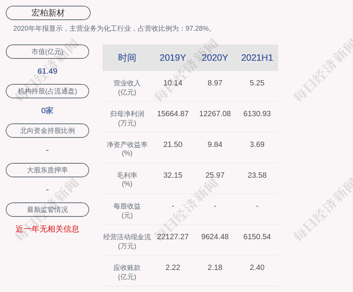Select the 归母净利润(万元) row label
The image size is (353, 292).
coord(127,118)
